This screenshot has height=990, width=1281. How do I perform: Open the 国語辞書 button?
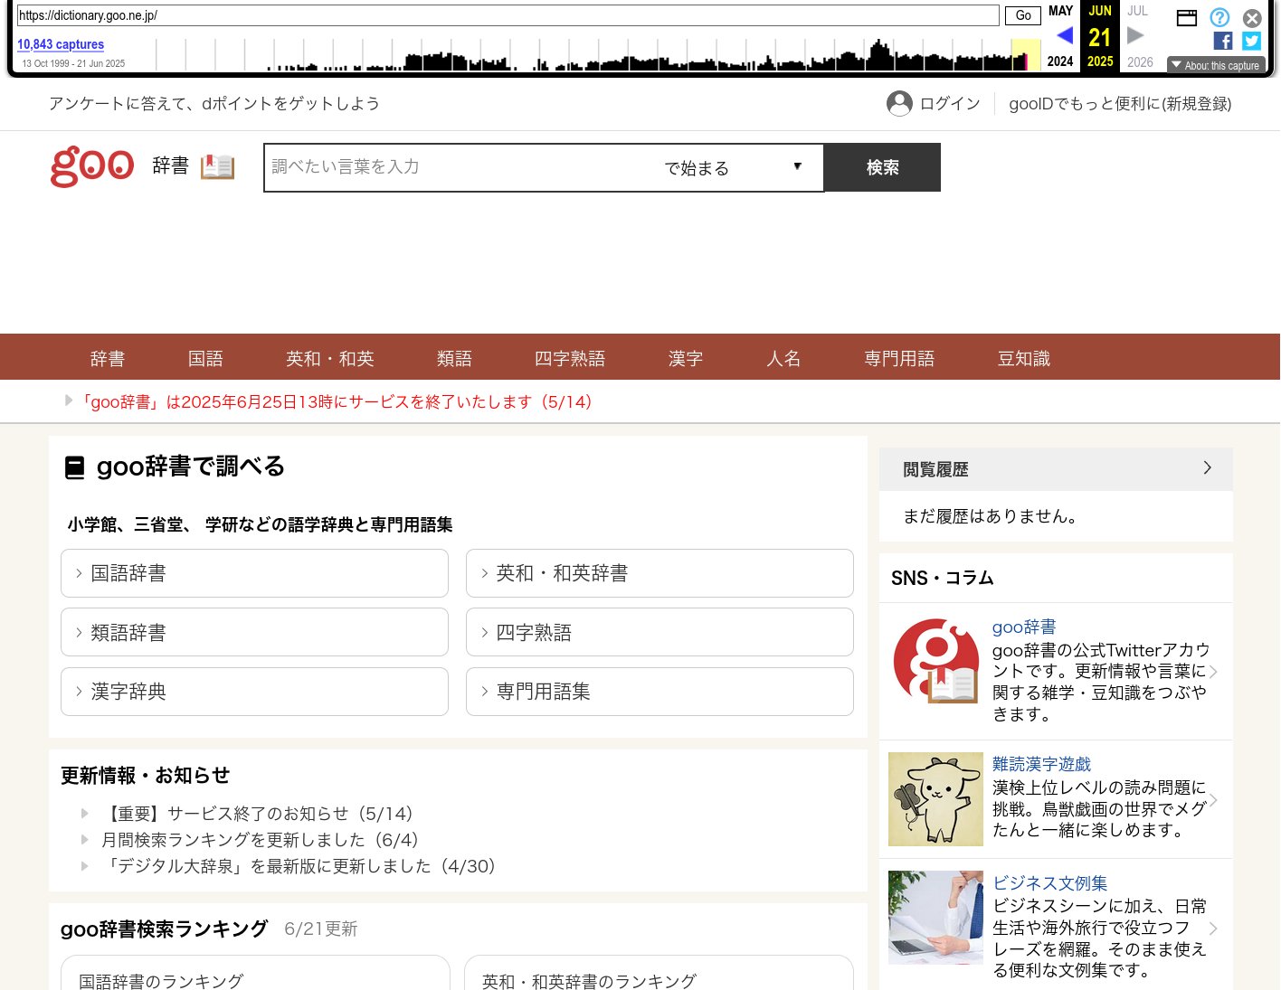254,573
